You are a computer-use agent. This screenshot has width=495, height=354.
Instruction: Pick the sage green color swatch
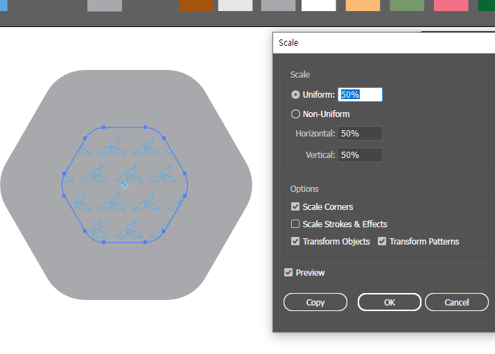pyautogui.click(x=407, y=6)
